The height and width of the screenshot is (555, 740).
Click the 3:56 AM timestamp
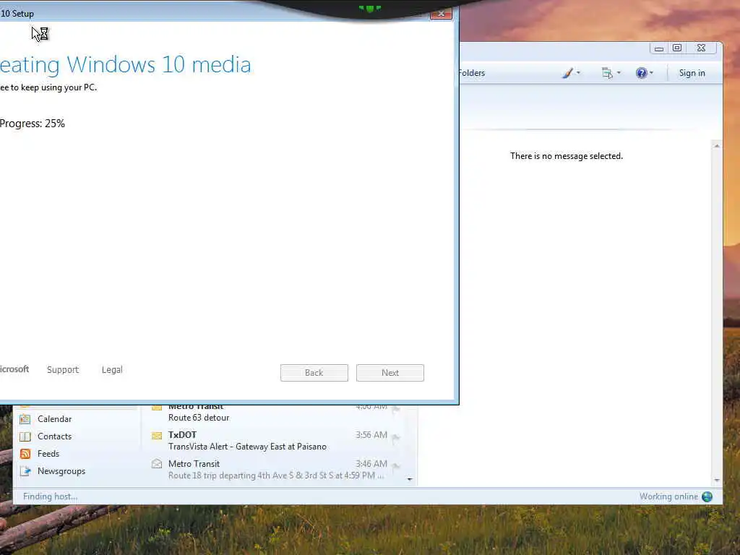[x=371, y=434]
